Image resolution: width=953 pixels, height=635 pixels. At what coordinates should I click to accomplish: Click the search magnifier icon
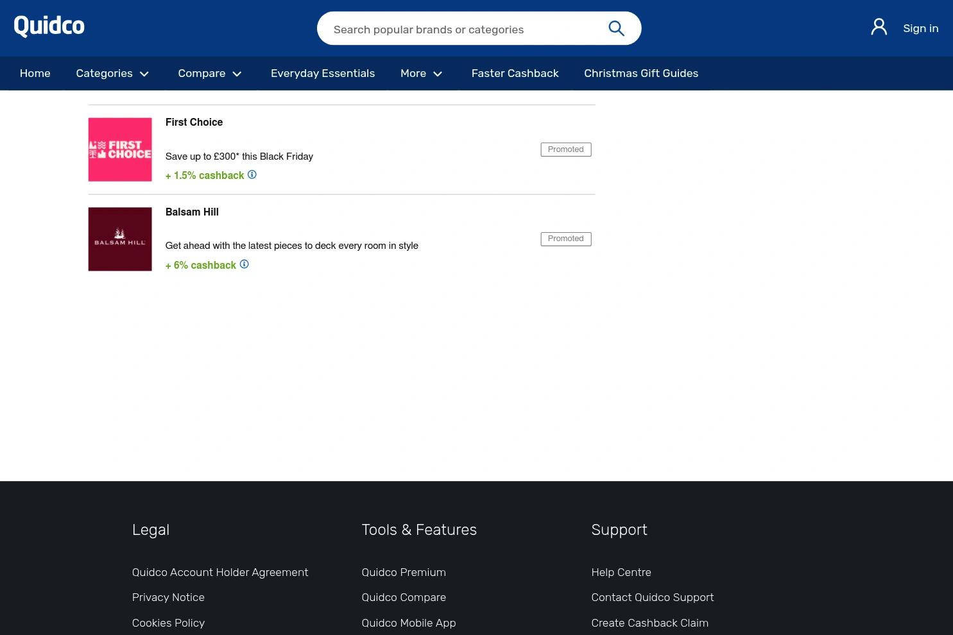point(616,28)
